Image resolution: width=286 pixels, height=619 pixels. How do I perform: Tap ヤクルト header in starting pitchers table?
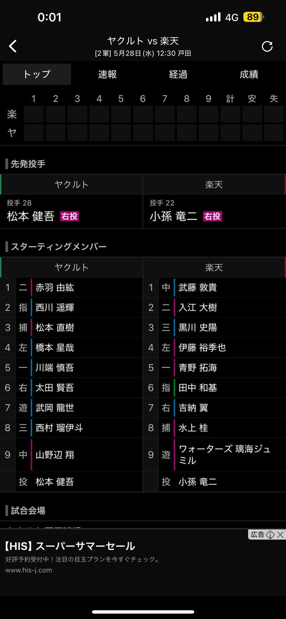pyautogui.click(x=72, y=185)
